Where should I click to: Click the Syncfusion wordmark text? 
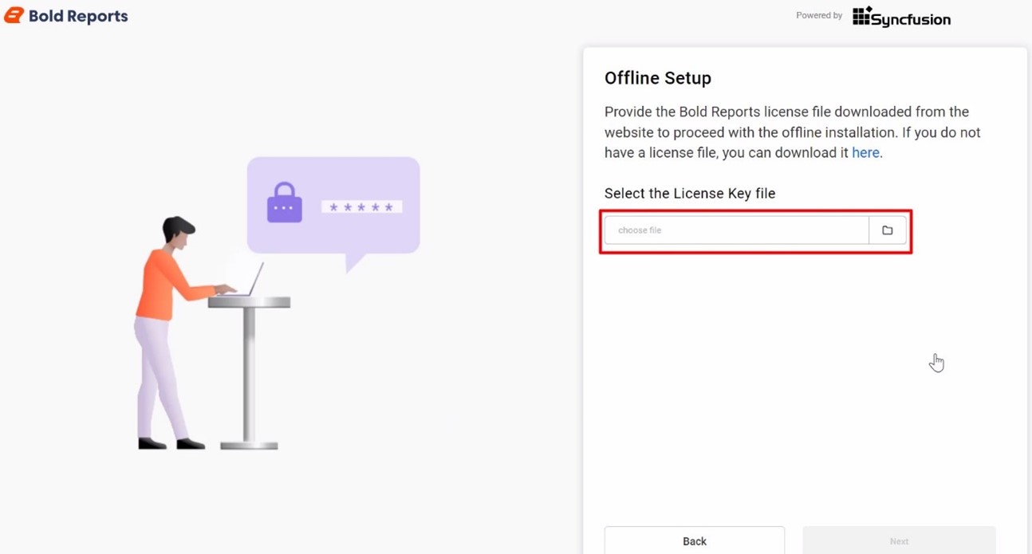(x=911, y=19)
